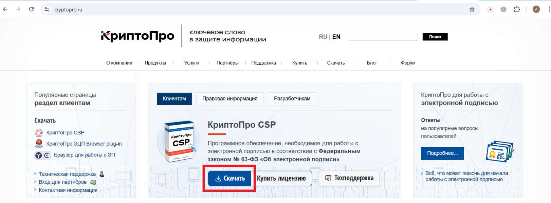Select the Правовая информация tab
The height and width of the screenshot is (203, 551).
click(230, 99)
